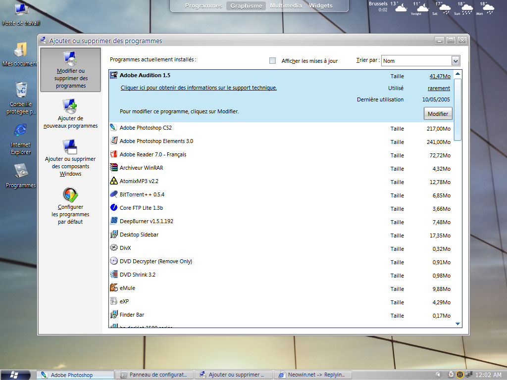Click the Start button on the taskbar

click(x=13, y=375)
